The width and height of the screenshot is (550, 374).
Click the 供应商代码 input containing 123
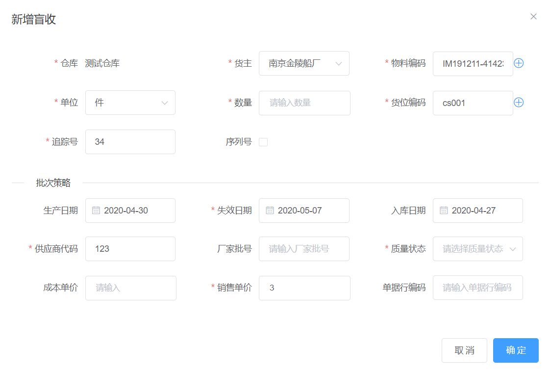tap(130, 249)
